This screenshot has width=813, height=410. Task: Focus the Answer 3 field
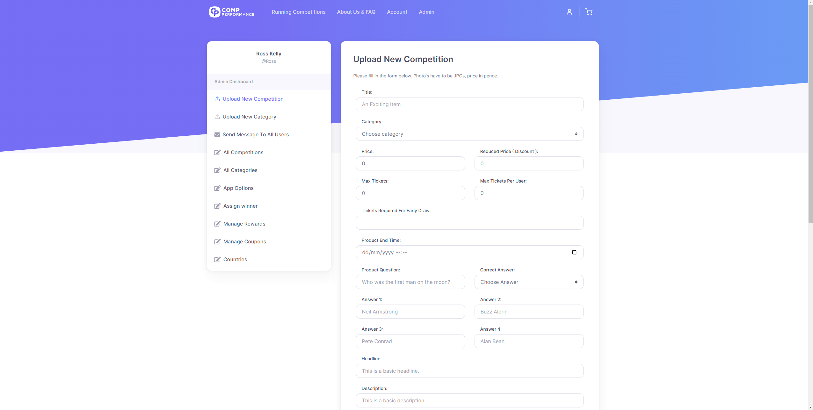click(410, 341)
